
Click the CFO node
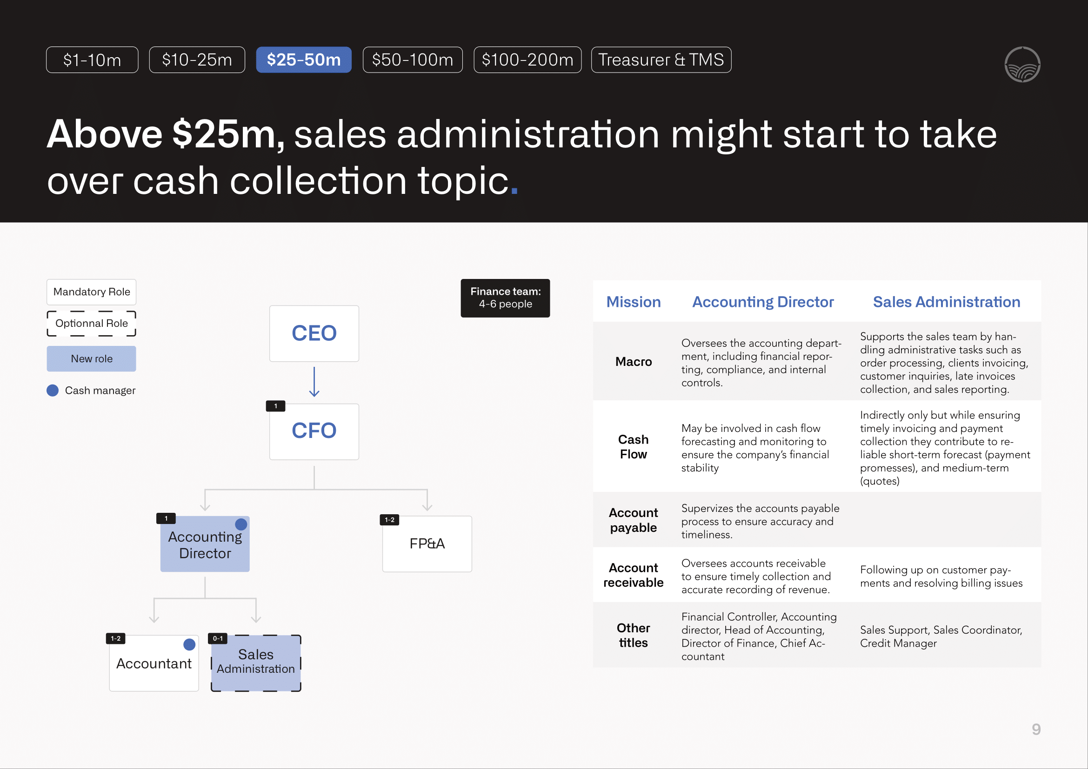(x=314, y=431)
